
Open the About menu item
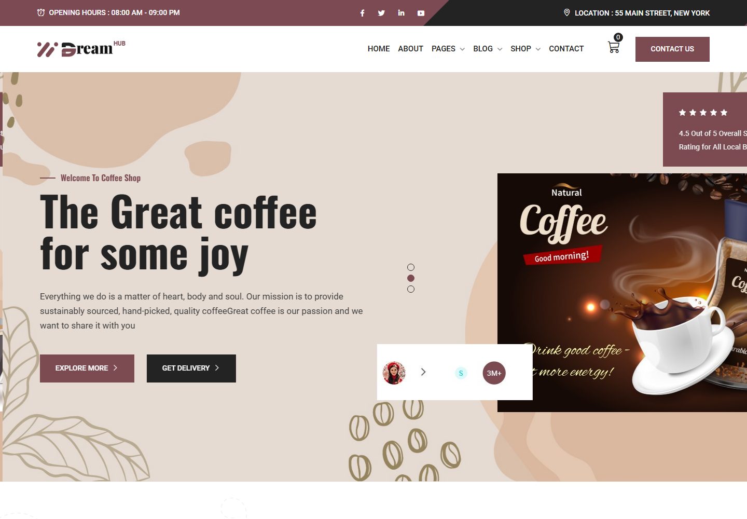coord(411,49)
